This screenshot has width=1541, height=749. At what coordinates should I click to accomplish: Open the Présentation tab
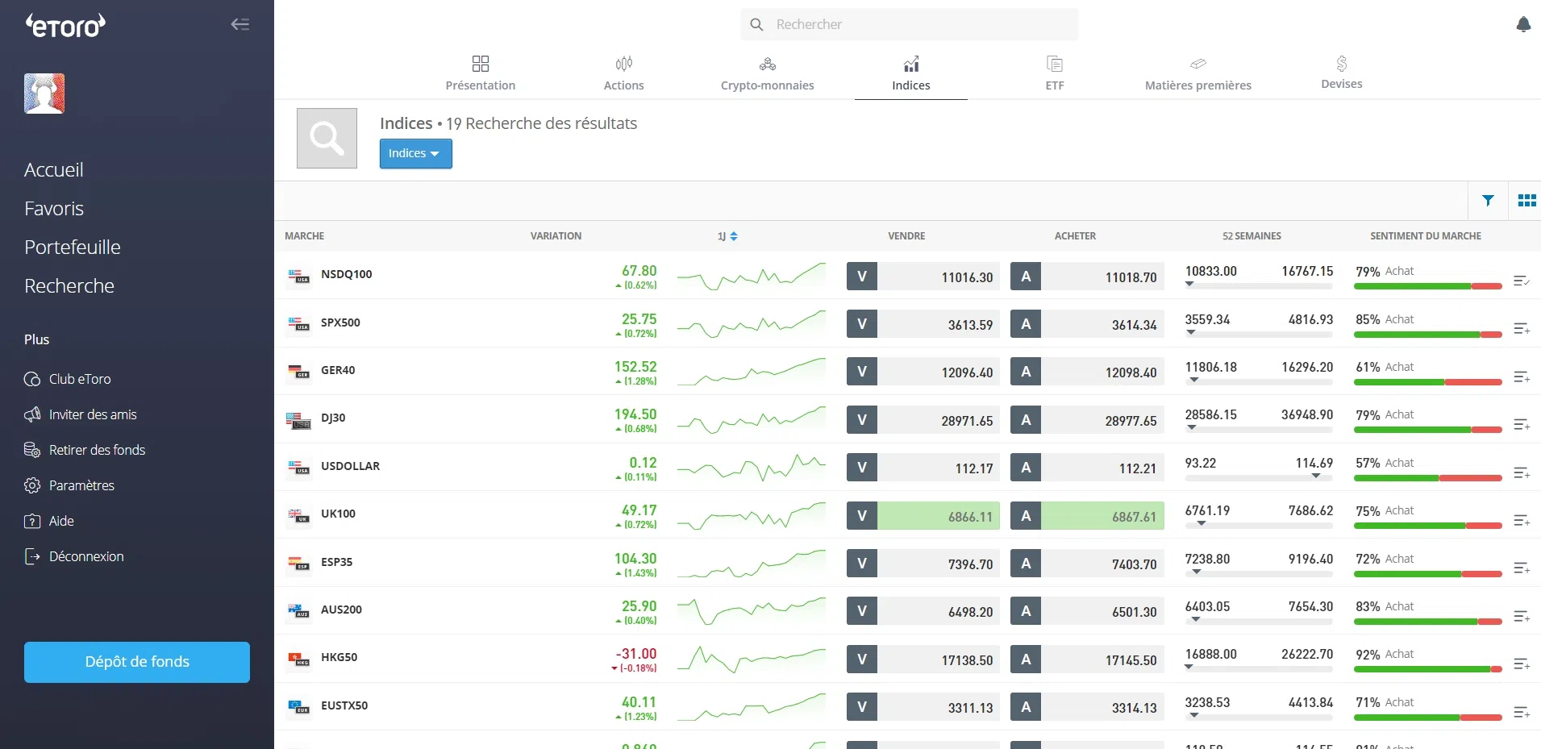click(481, 73)
